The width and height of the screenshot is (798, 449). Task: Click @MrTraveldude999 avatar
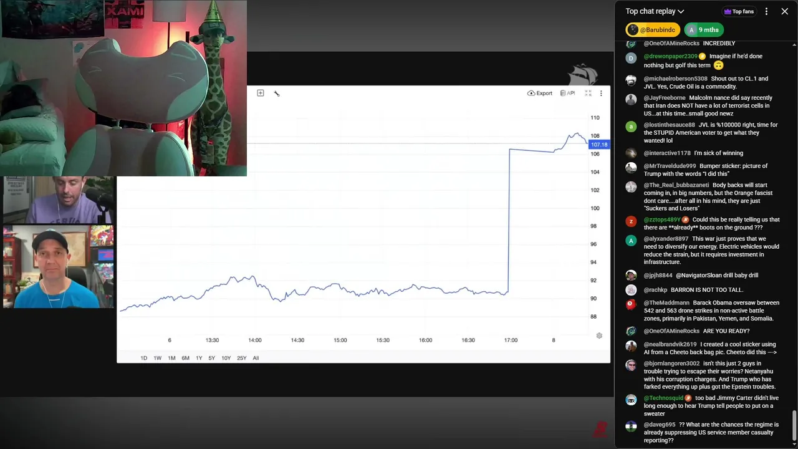tap(631, 168)
